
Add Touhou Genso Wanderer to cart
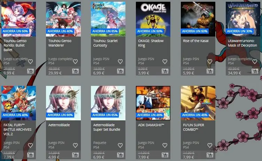[x=75, y=71]
